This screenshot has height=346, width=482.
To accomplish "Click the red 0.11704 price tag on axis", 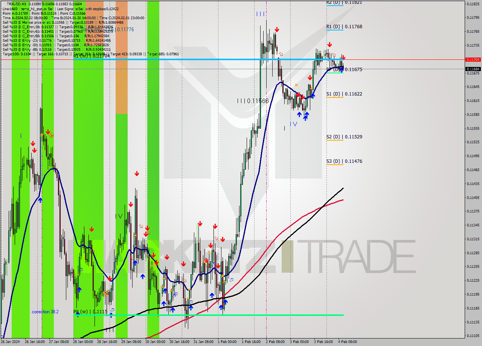I will tap(473, 59).
